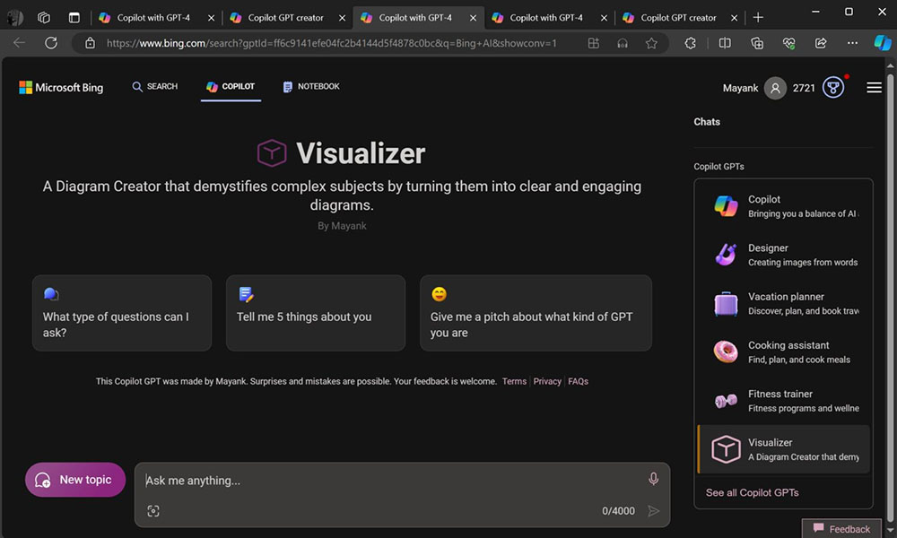Viewport: 897px width, 538px height.
Task: Choose 'Tell me 5 things about you' suggestion
Action: [x=316, y=313]
